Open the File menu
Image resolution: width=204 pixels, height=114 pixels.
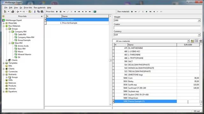pos(6,8)
